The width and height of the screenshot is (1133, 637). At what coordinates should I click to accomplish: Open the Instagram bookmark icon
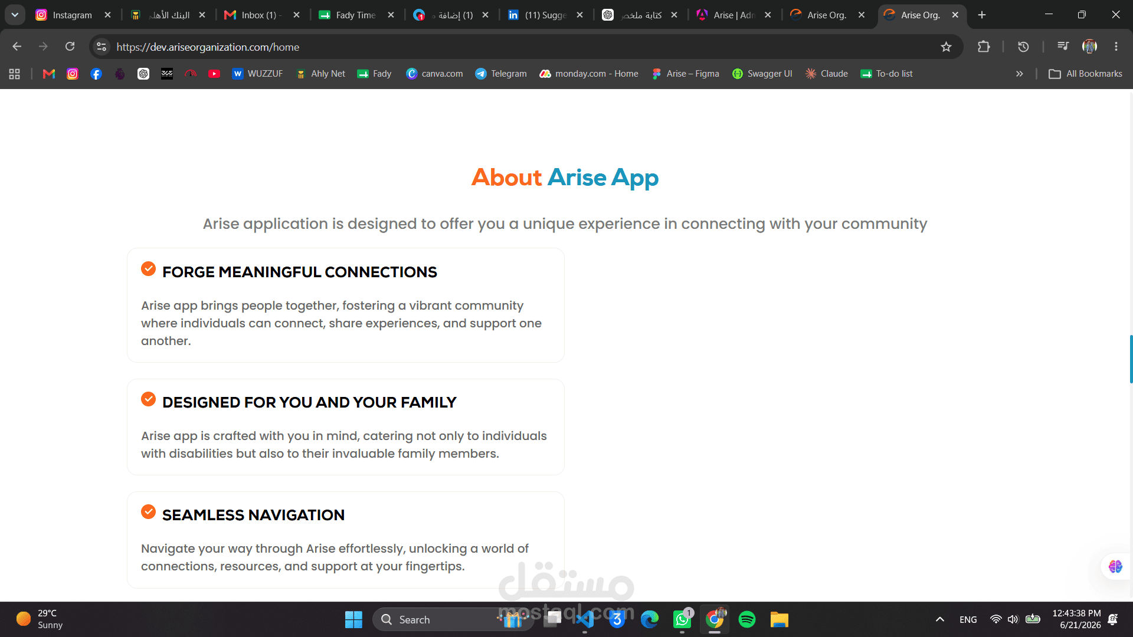pyautogui.click(x=73, y=74)
